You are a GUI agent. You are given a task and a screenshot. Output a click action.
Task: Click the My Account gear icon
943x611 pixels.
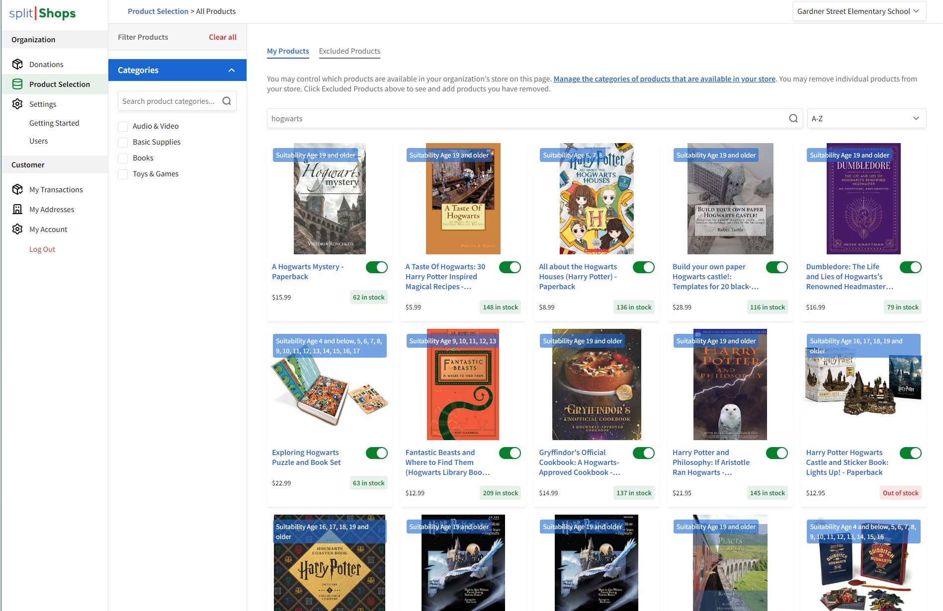click(x=17, y=229)
